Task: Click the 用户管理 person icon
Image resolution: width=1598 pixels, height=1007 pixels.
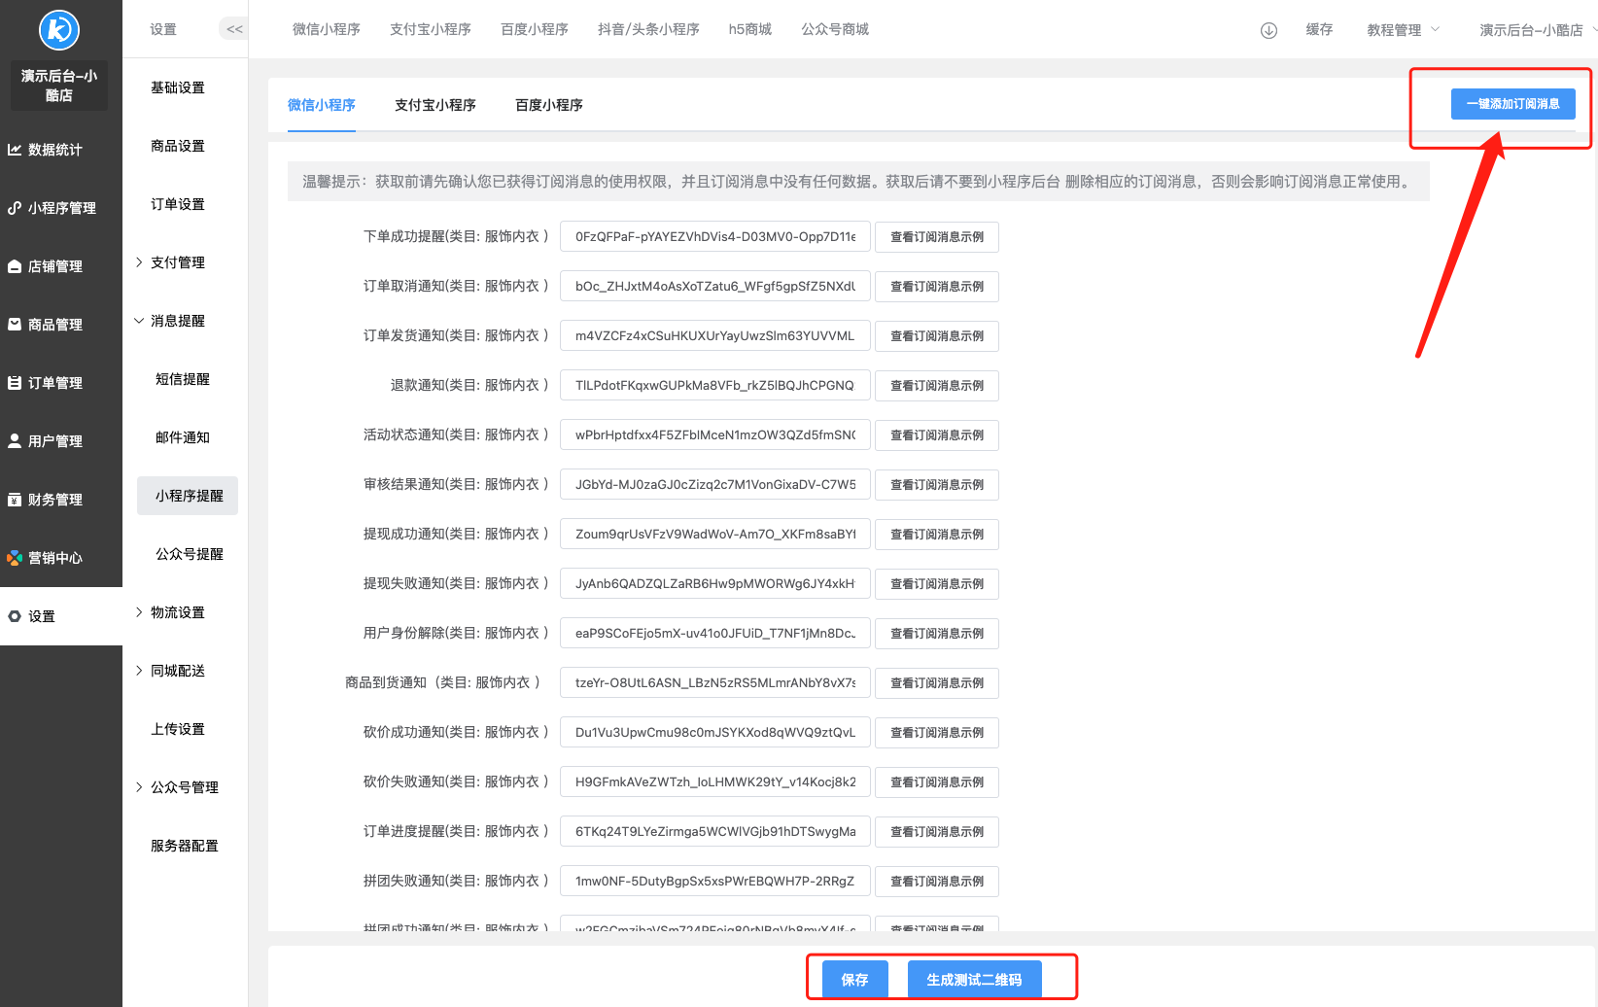Action: (x=15, y=441)
